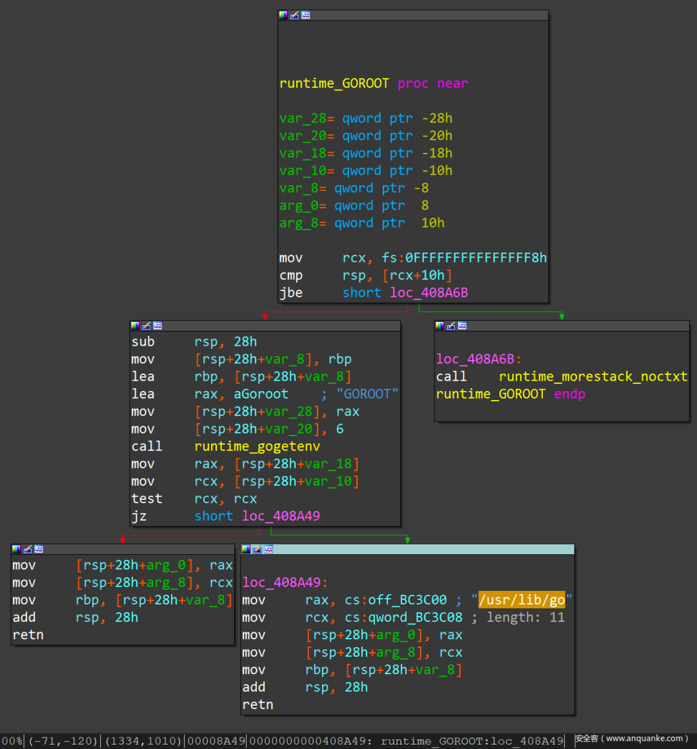Click group icon on the sub rsp block
The width and height of the screenshot is (697, 749).
tap(156, 326)
